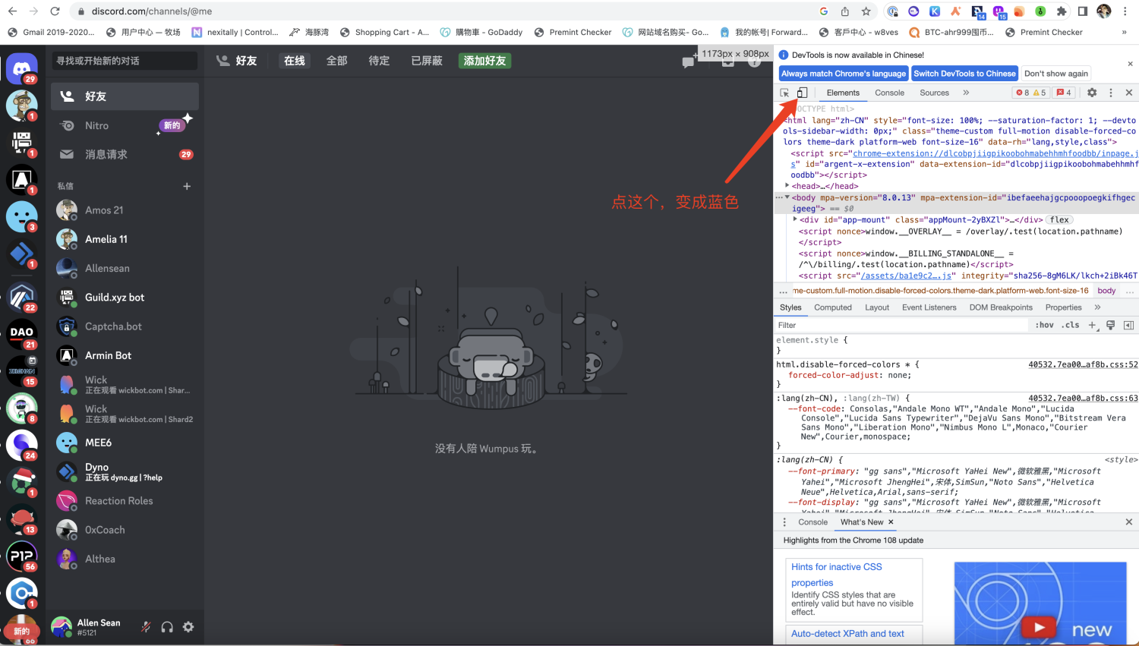The image size is (1139, 646).
Task: Click the red error count badge
Action: (1023, 93)
